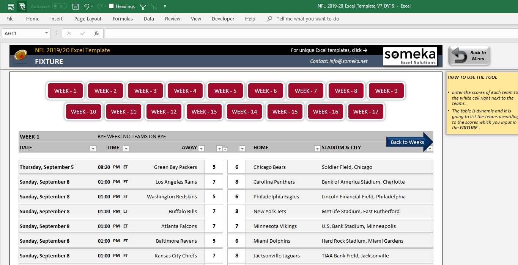
Task: Open the DATE column filter dropdown
Action: [x=93, y=149]
